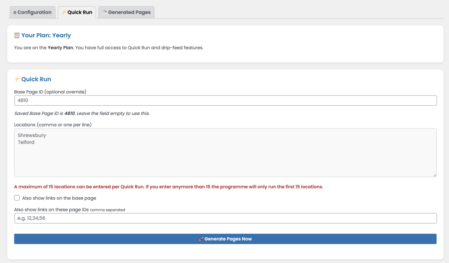The image size is (449, 263).
Task: Click the 'Also show links on the base page' label
Action: 59,198
